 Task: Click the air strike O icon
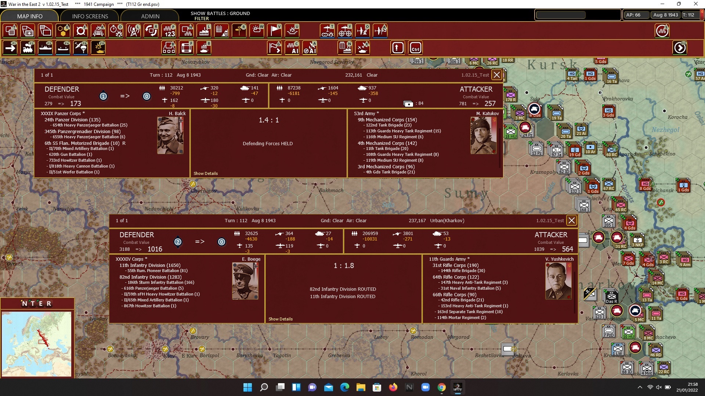(362, 31)
